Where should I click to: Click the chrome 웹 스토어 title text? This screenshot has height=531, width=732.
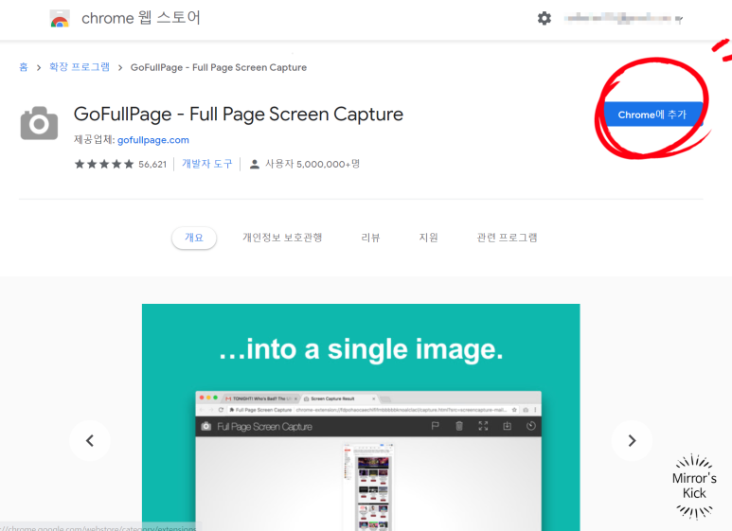(141, 18)
